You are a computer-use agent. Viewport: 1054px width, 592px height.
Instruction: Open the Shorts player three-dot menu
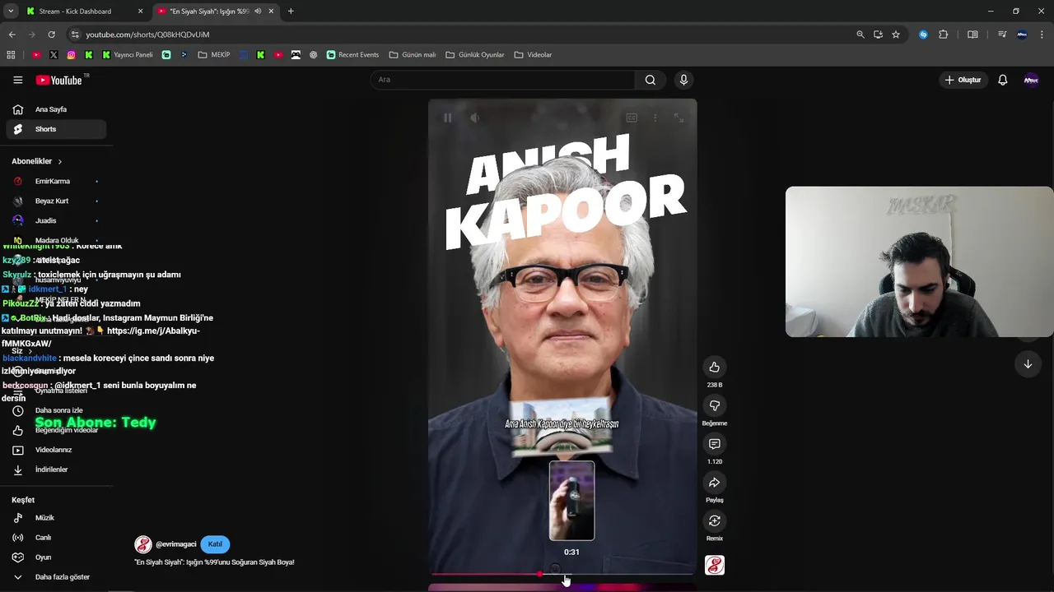[x=655, y=118]
